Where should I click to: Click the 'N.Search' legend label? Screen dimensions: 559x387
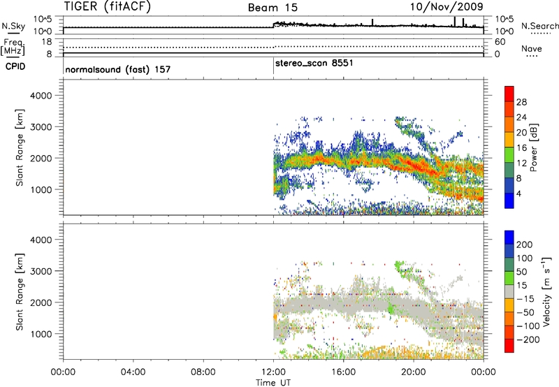[539, 26]
